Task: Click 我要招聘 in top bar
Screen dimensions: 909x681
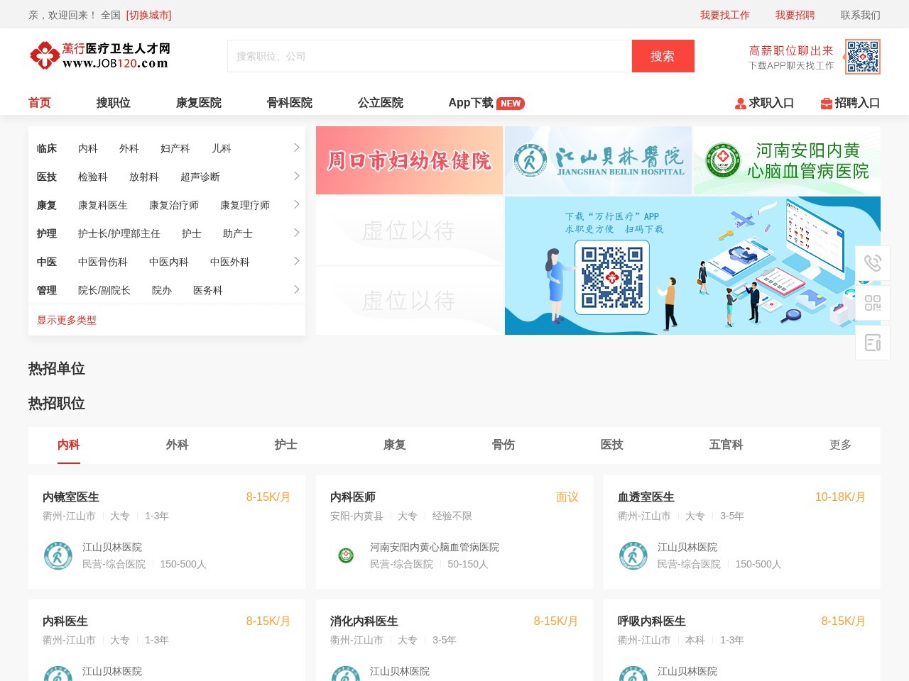Action: (x=795, y=15)
